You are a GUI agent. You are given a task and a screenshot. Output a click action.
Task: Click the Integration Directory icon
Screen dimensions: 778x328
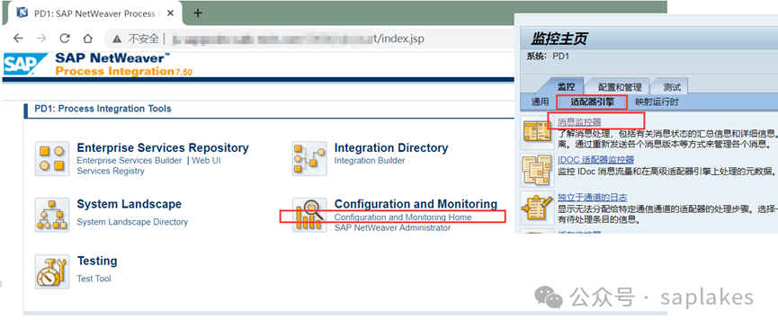(x=309, y=158)
